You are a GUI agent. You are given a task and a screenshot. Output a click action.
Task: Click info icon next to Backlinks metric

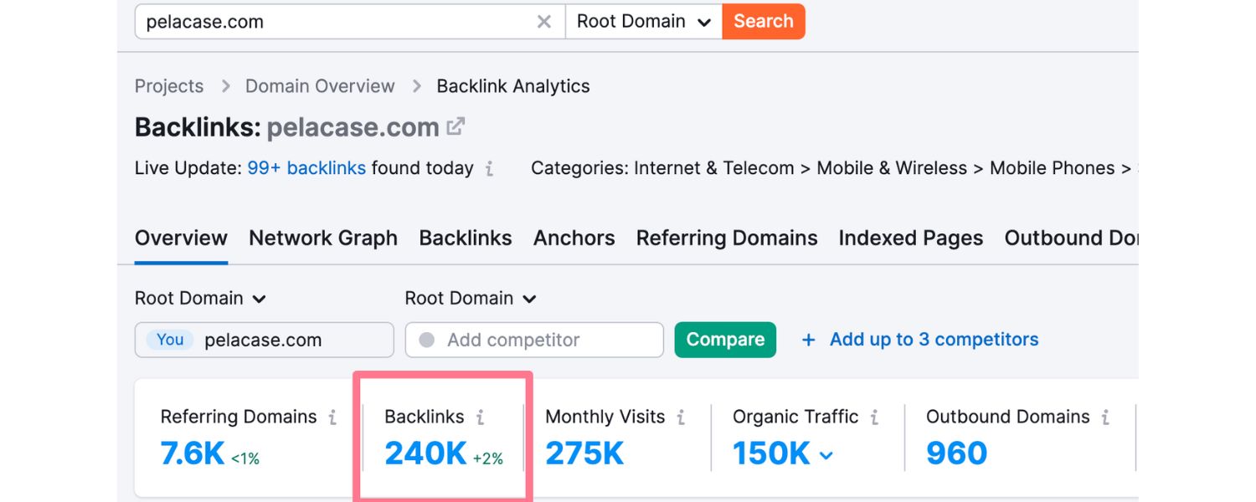pyautogui.click(x=480, y=417)
